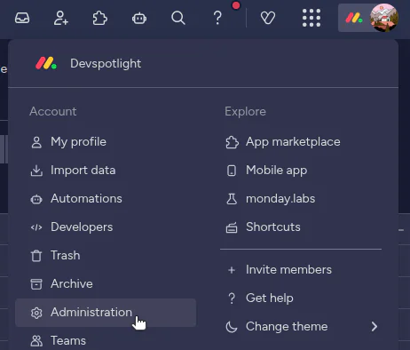Click the plus icon beside Invite members
The height and width of the screenshot is (350, 410).
232,270
